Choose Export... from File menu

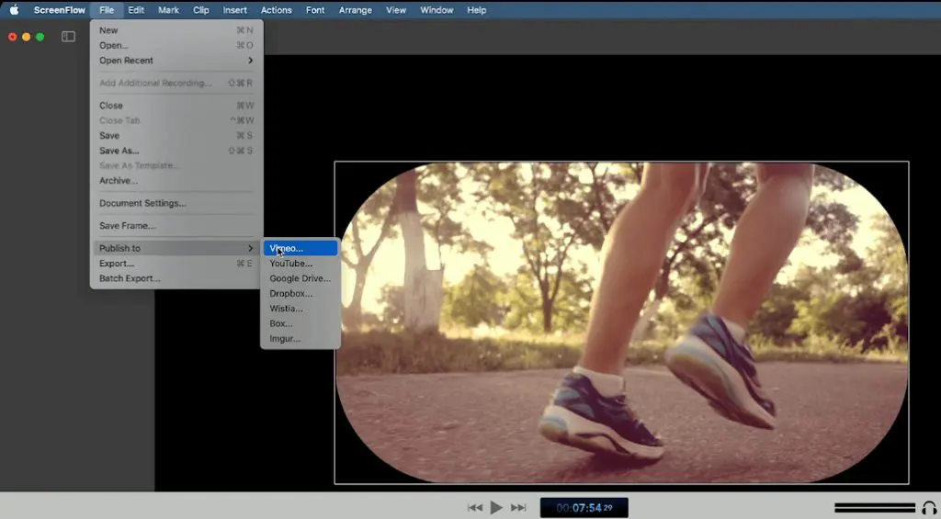click(x=176, y=264)
